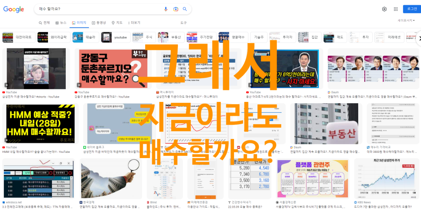Select the 투자 filter chip
The width and height of the screenshot is (421, 209).
click(x=360, y=37)
